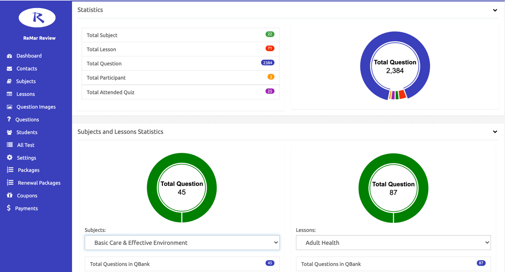This screenshot has height=272, width=505.
Task: Click the Total Attended Quiz badge 25
Action: coord(270,91)
